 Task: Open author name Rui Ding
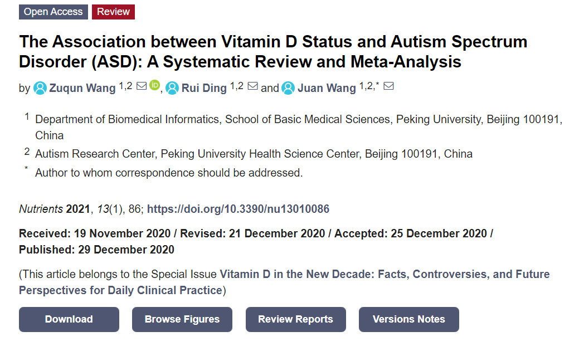click(204, 88)
